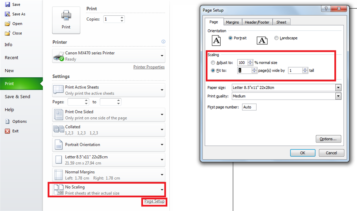Open the Printer selection dropdown

click(x=161, y=56)
